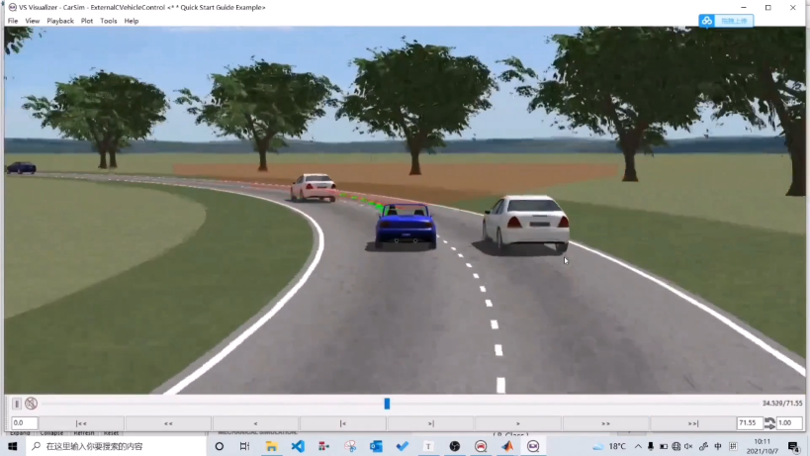
Task: Click the end time field showing 71.55
Action: click(749, 423)
